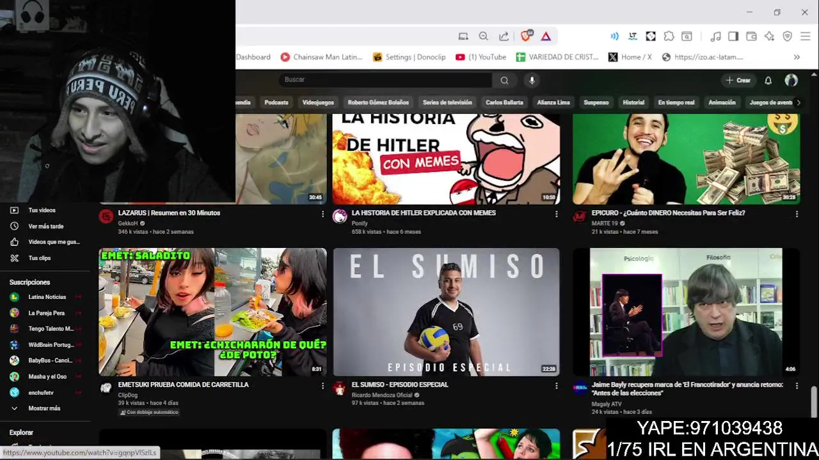The height and width of the screenshot is (460, 819).
Task: Start voice search with the microphone icon
Action: point(532,80)
